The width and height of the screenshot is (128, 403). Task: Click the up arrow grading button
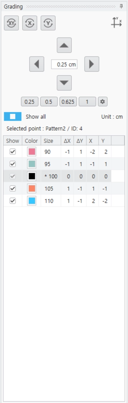coord(64,45)
